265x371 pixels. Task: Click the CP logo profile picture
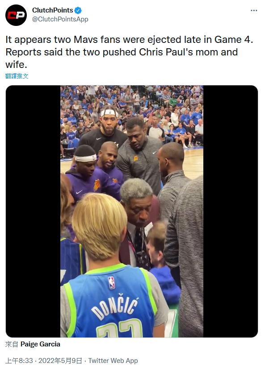coord(16,15)
